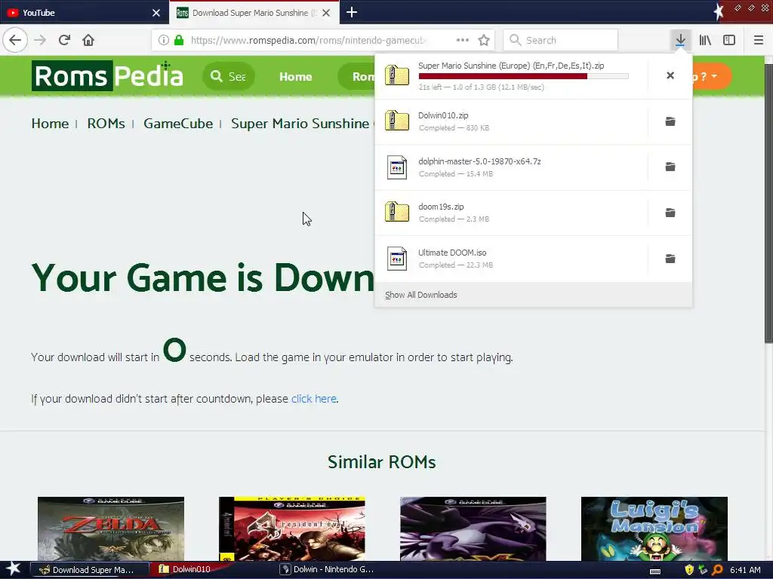This screenshot has width=773, height=579.
Task: Show All Downloads
Action: 420,295
